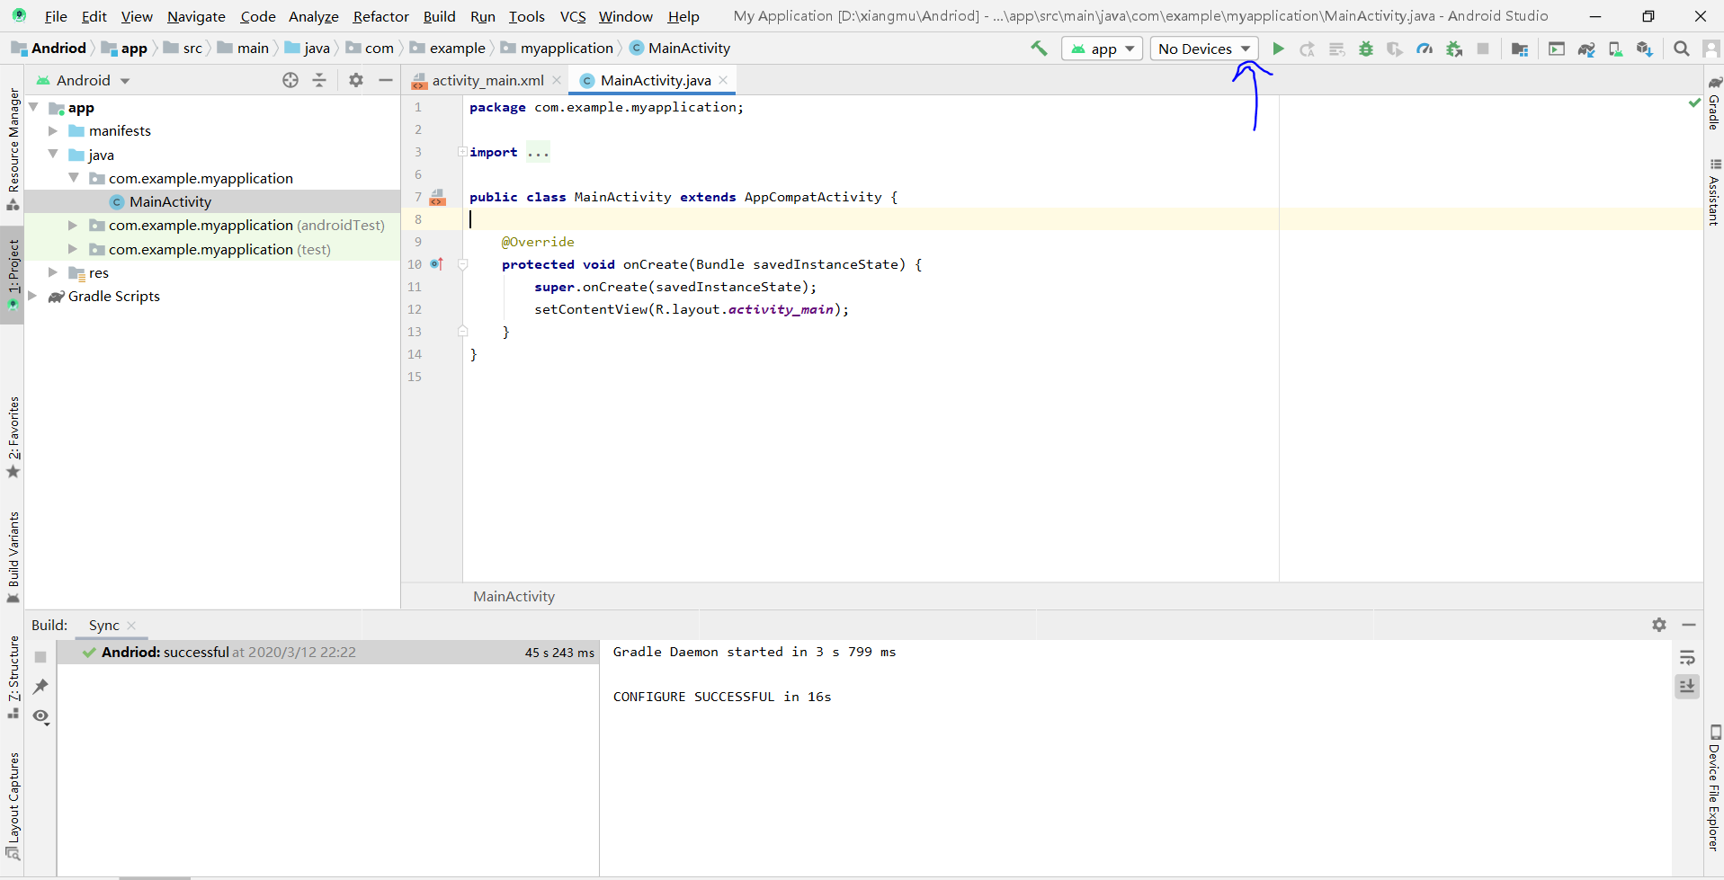Toggle the Build Variants tool window

coord(13,557)
